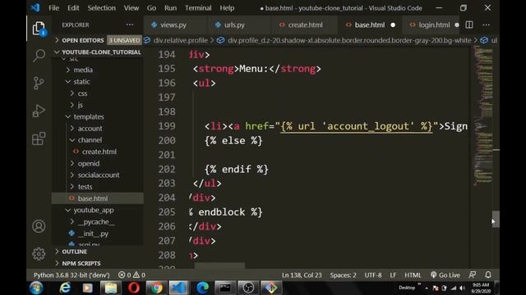Screen dimensions: 526x295
Task: Split the editor to the right
Action: tap(469, 25)
